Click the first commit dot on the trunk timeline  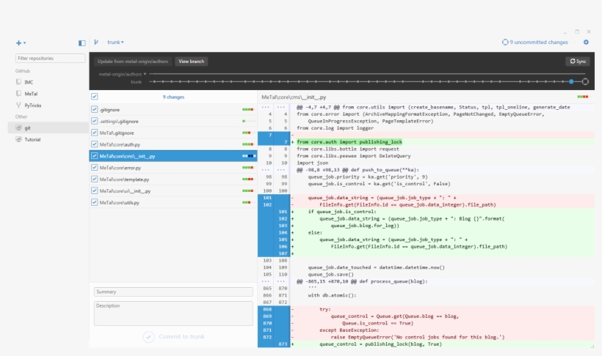click(x=154, y=81)
